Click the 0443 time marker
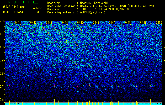Viewport: 165px width, 105px height. tap(49, 23)
